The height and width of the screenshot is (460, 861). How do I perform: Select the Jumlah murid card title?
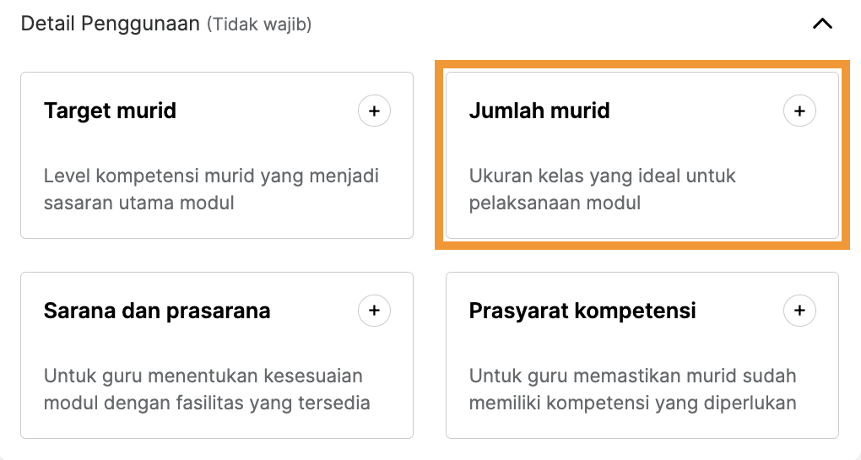(539, 111)
